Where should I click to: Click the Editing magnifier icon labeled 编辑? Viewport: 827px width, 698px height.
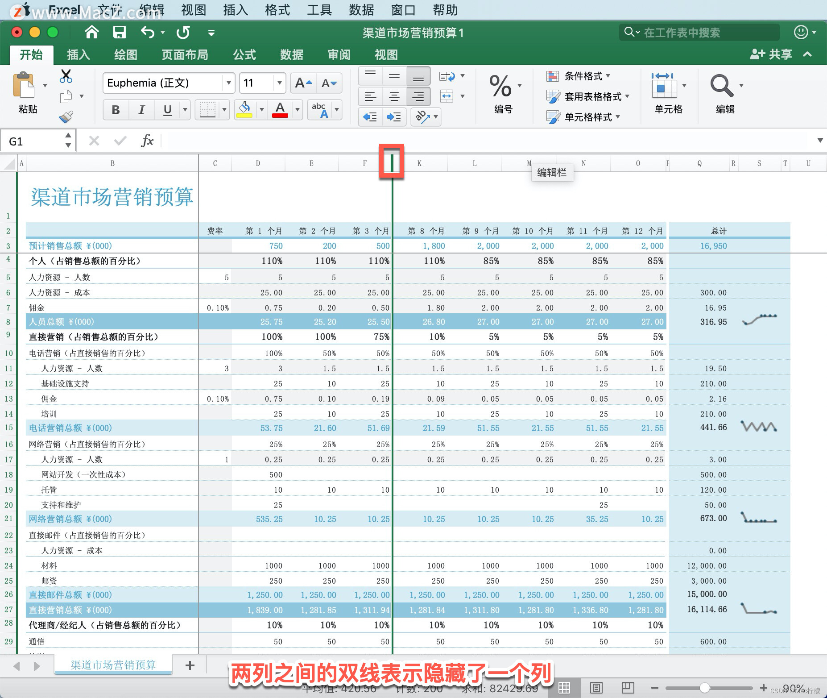coord(721,85)
